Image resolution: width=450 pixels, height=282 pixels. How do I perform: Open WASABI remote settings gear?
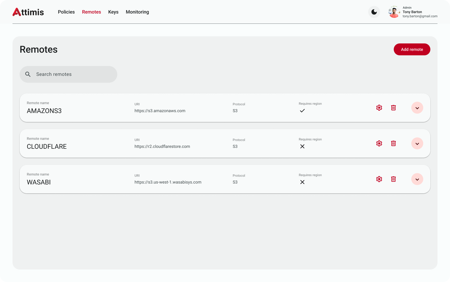(x=379, y=179)
